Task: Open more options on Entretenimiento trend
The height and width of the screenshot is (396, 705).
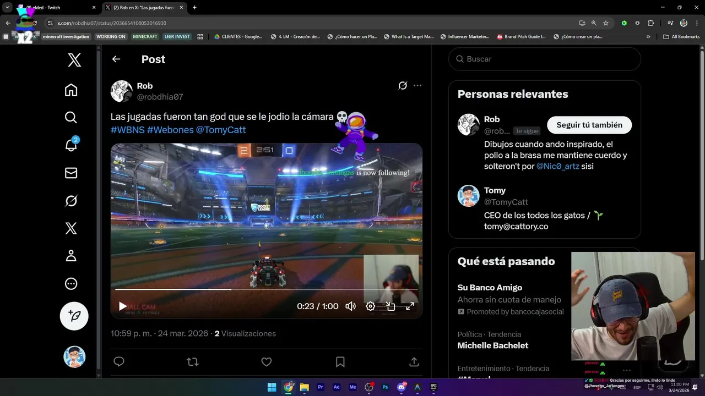Action: coord(627,370)
